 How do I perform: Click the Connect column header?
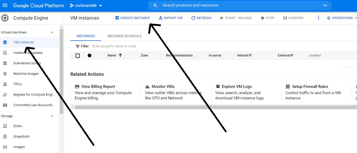[x=315, y=55]
